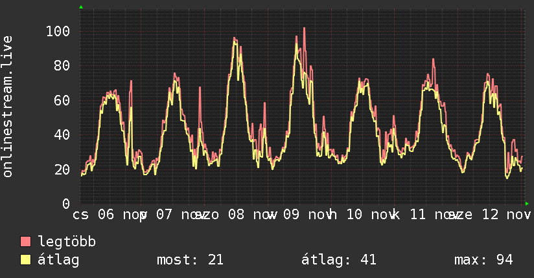Select the átlag legend label beside yellow swatch
The image size is (534, 278).
(58, 260)
